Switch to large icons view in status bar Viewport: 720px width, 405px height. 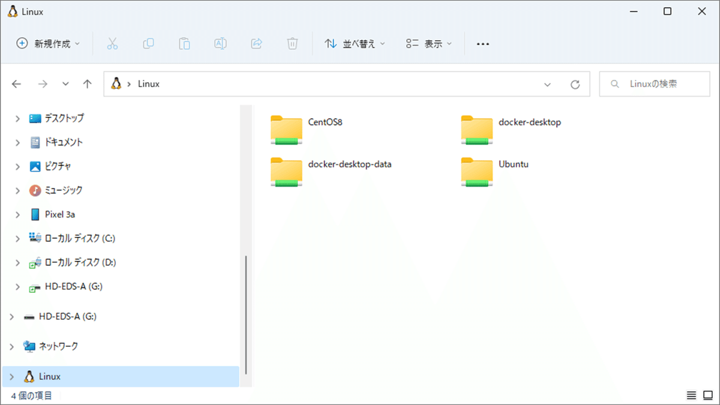pyautogui.click(x=708, y=395)
